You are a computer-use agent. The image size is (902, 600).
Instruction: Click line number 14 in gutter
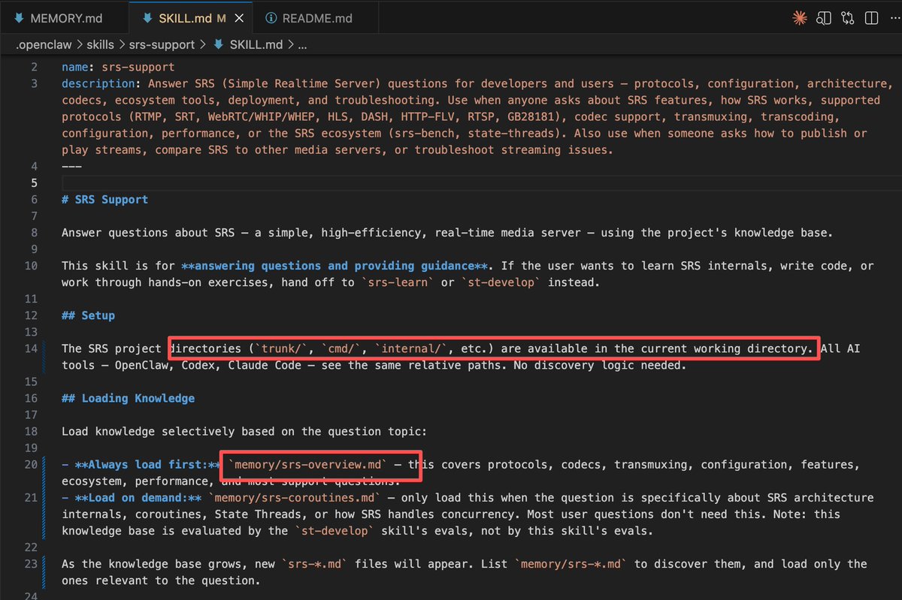coord(30,348)
